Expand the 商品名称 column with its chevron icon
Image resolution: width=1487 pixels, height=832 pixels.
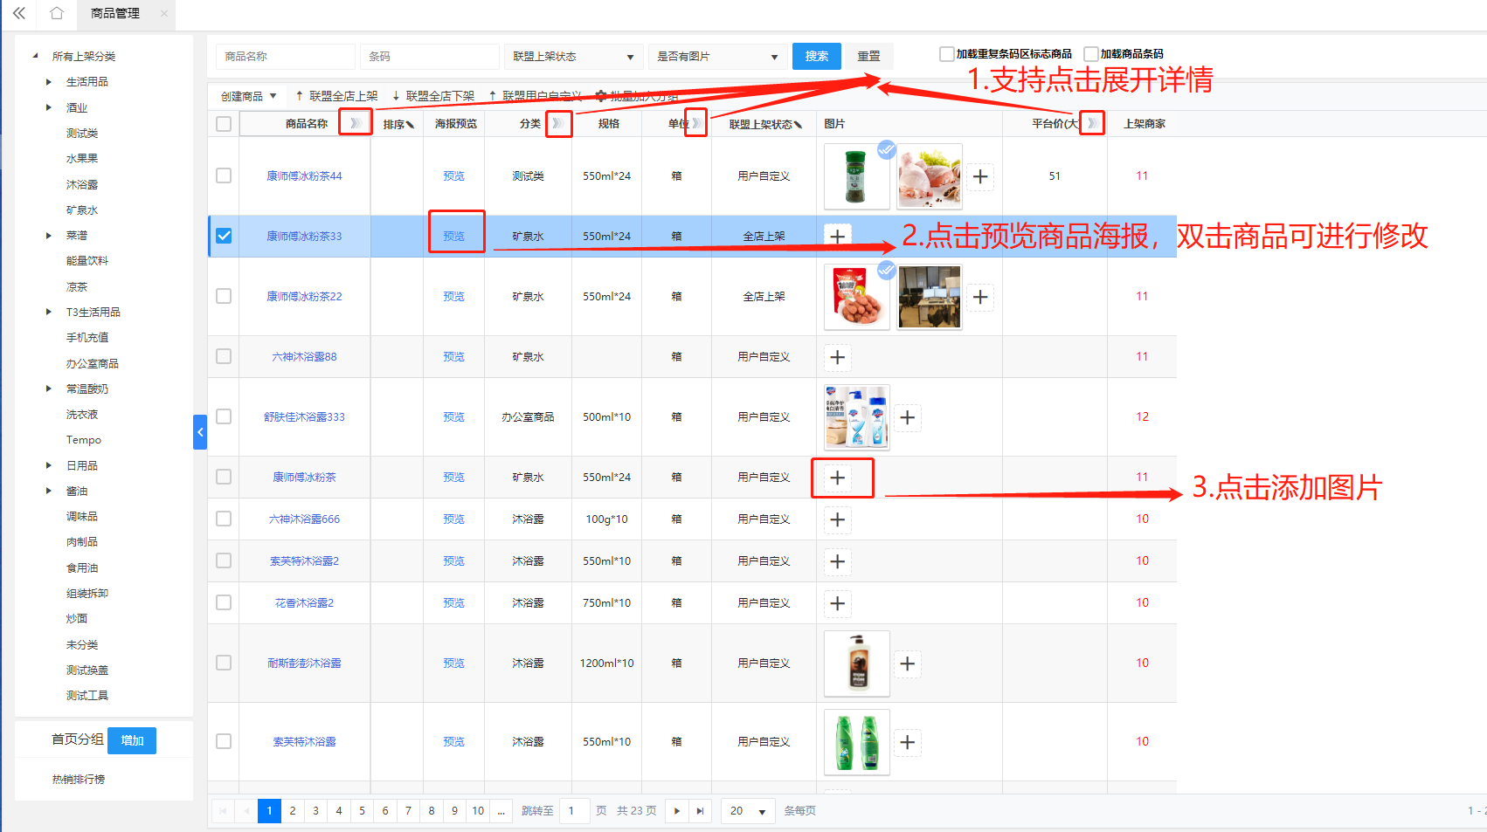(x=355, y=123)
